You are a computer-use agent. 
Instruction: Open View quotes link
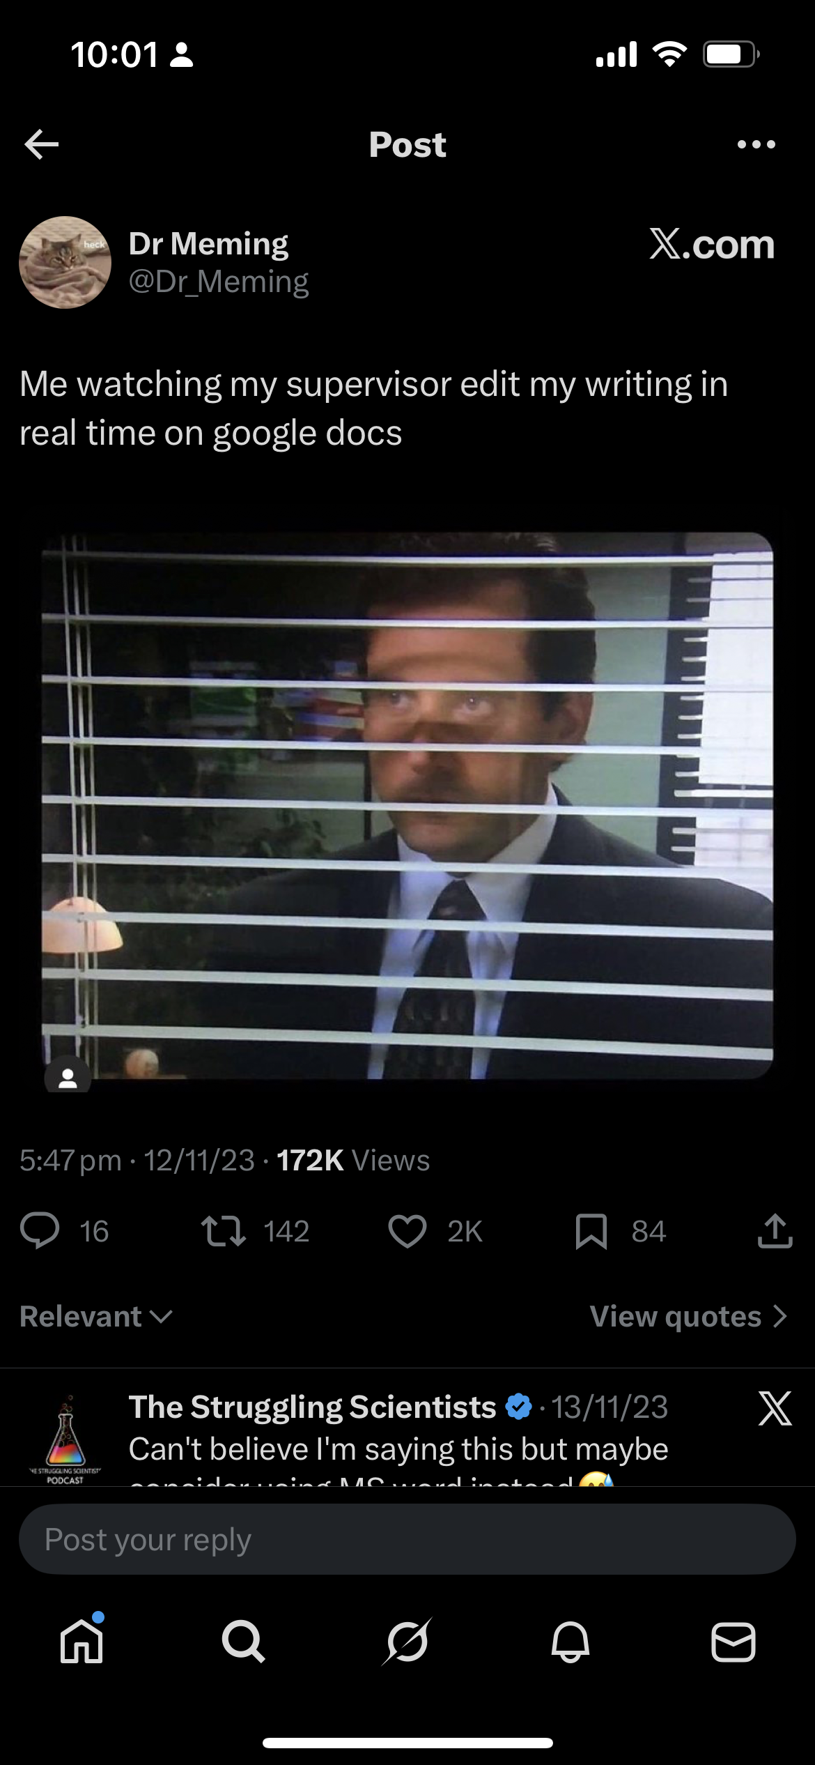pyautogui.click(x=689, y=1316)
